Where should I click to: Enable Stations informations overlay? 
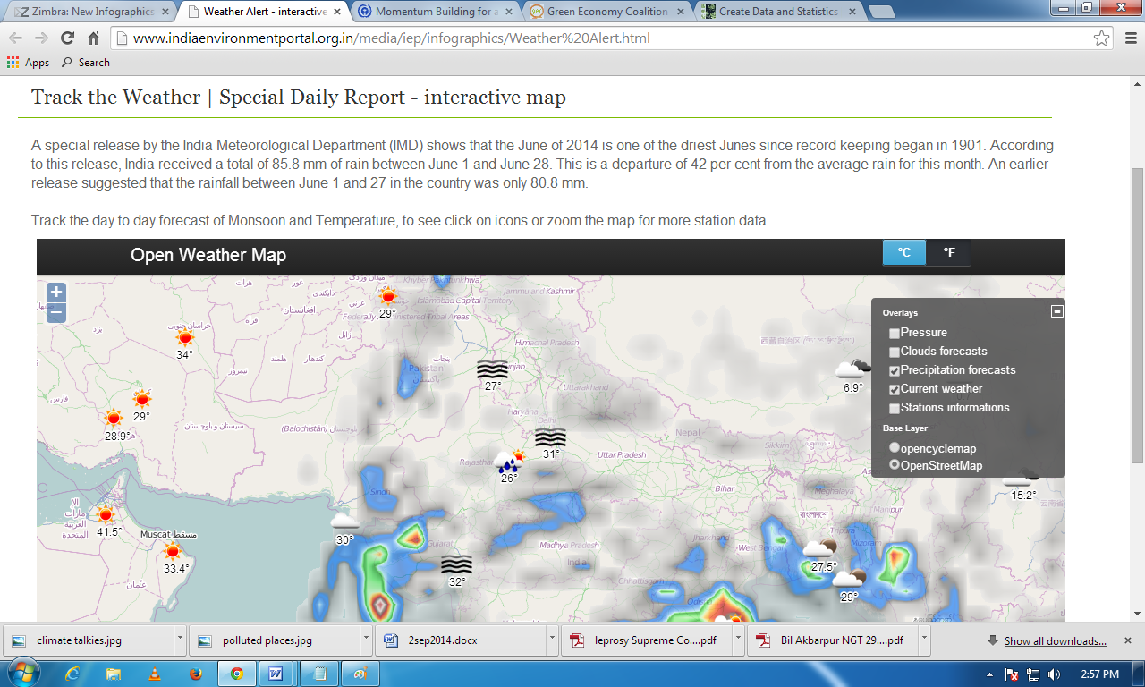coord(895,409)
